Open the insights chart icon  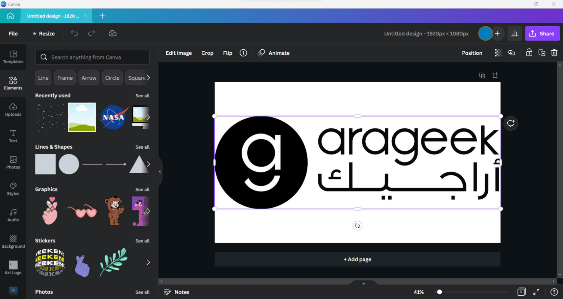[x=515, y=33]
